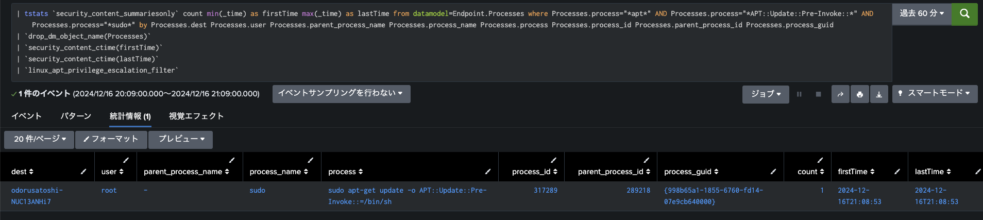Sort results by the process_name column
Viewport: 983px width, 220px height.
coord(278,172)
